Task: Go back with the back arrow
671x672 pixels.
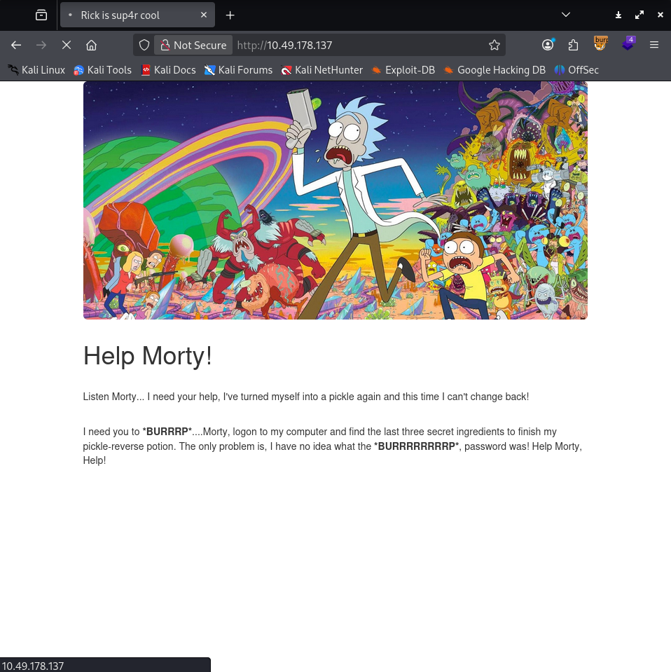Action: (x=16, y=45)
